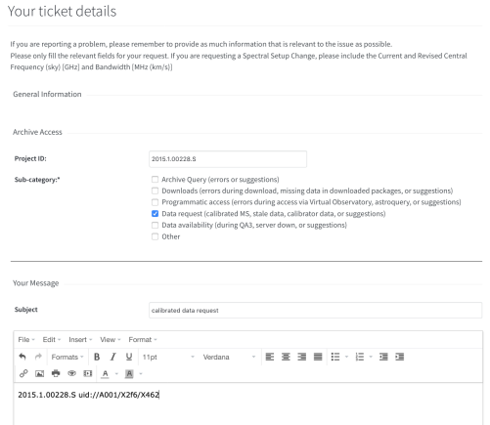Check the Other sub-category option

155,236
